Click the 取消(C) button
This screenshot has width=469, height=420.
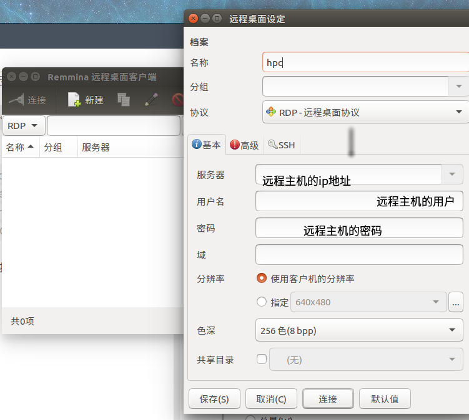[x=271, y=399]
